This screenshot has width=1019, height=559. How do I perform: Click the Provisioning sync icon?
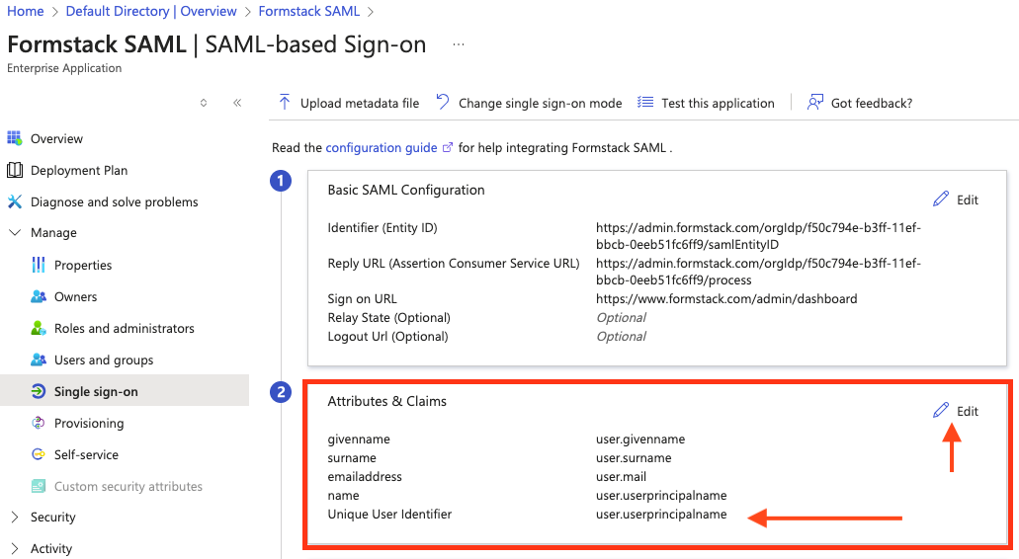click(x=39, y=423)
